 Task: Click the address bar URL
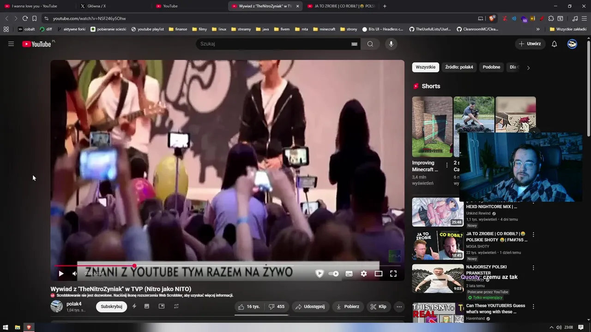89,18
